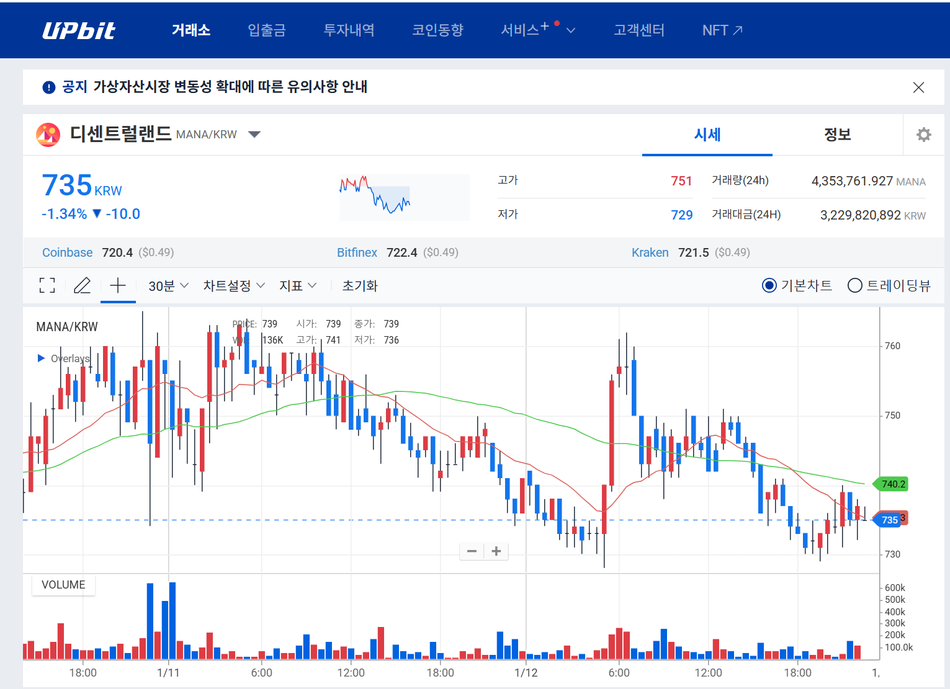Toggle fullscreen chart icon
Image resolution: width=950 pixels, height=689 pixels.
click(47, 285)
